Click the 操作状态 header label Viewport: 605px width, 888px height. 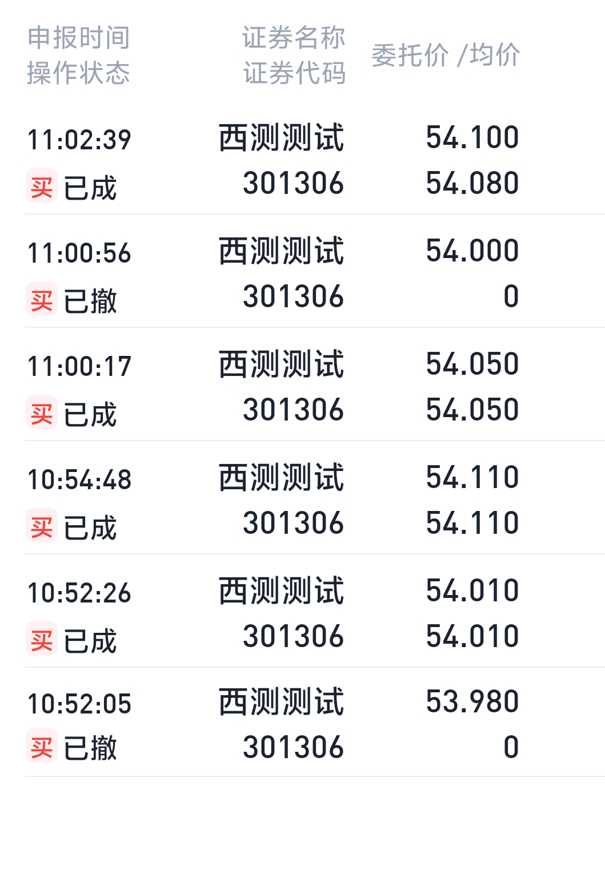tap(79, 73)
